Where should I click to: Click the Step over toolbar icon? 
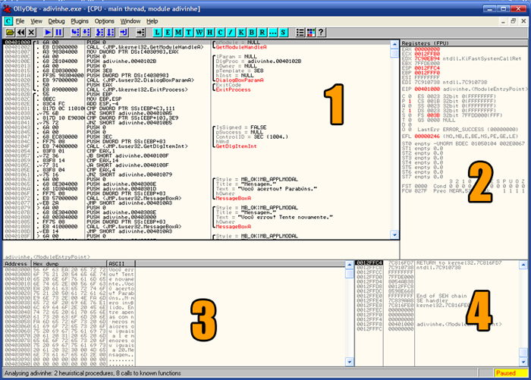coord(86,33)
